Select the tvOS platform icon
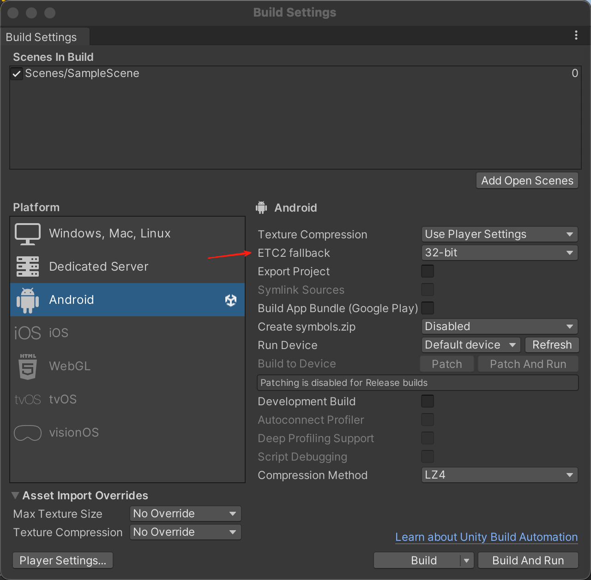This screenshot has height=580, width=591. point(28,399)
